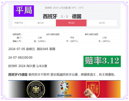Click 胜：12404人 popularity cell
This screenshot has height=101, width=129.
click(40, 41)
